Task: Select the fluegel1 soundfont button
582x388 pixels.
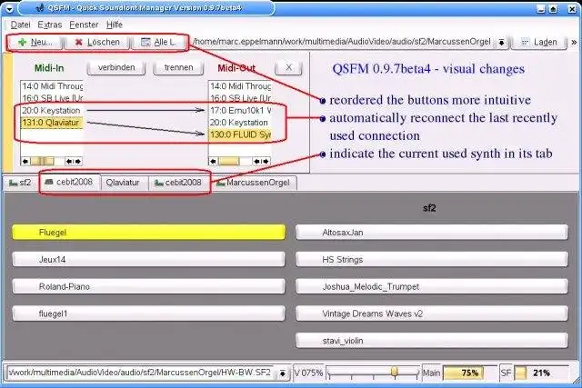Action: pyautogui.click(x=148, y=313)
